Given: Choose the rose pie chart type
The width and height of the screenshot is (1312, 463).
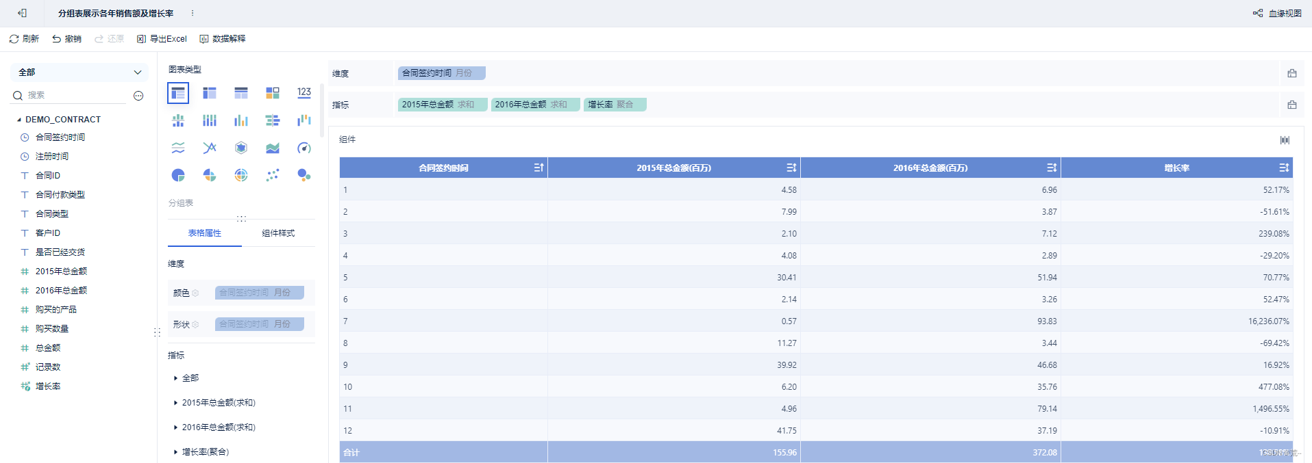Looking at the screenshot, I should (x=210, y=175).
